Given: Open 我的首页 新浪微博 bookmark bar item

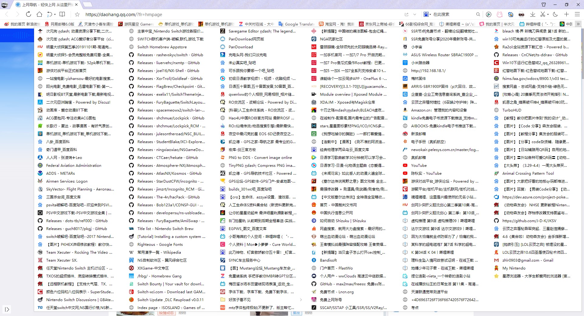Looking at the screenshot, I should coord(22,24).
